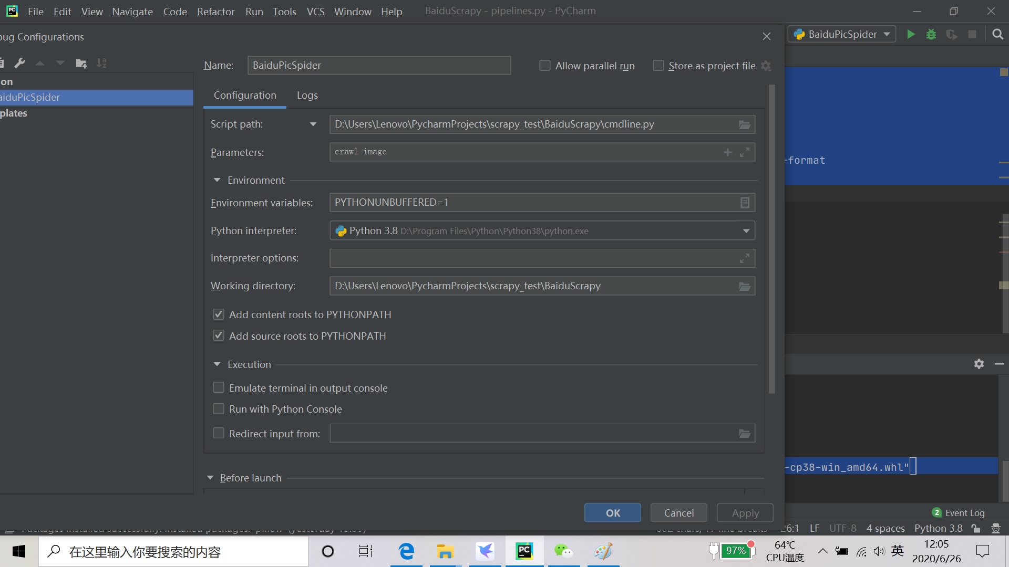
Task: Click the wrench edit defaults icon
Action: click(19, 64)
